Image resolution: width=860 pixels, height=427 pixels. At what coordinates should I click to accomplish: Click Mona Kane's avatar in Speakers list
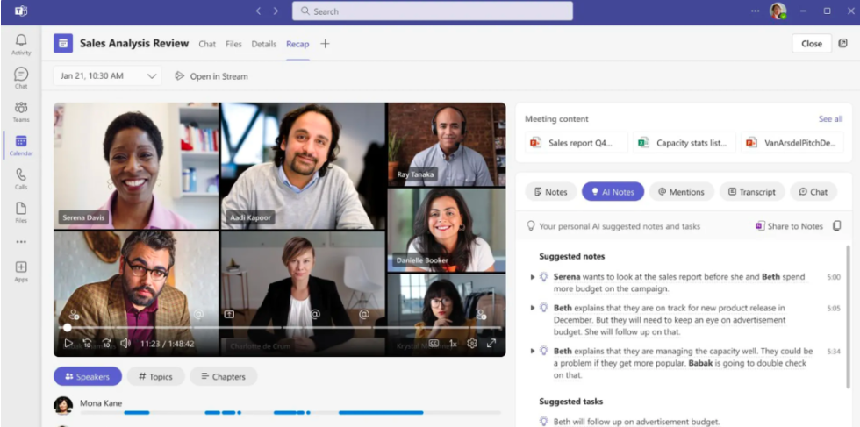[x=63, y=406]
